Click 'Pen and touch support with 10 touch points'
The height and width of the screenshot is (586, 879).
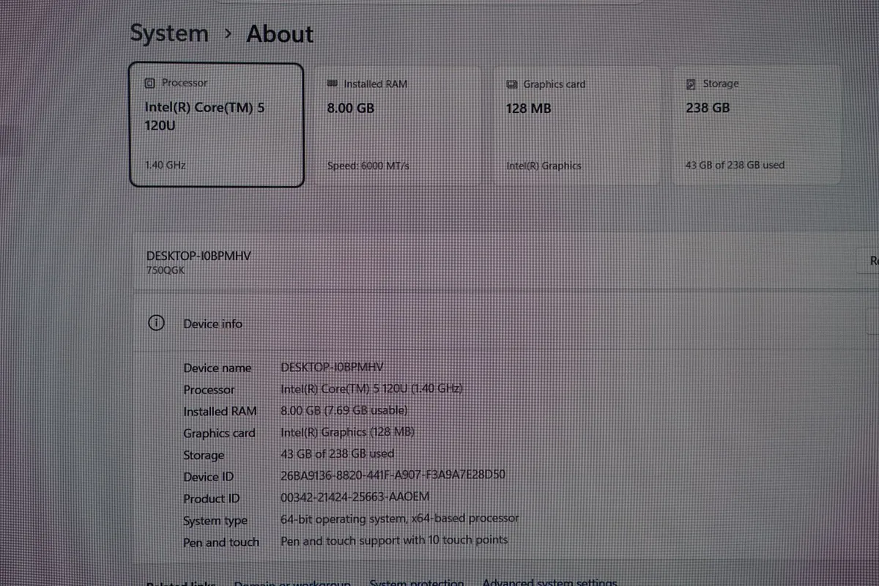point(394,541)
